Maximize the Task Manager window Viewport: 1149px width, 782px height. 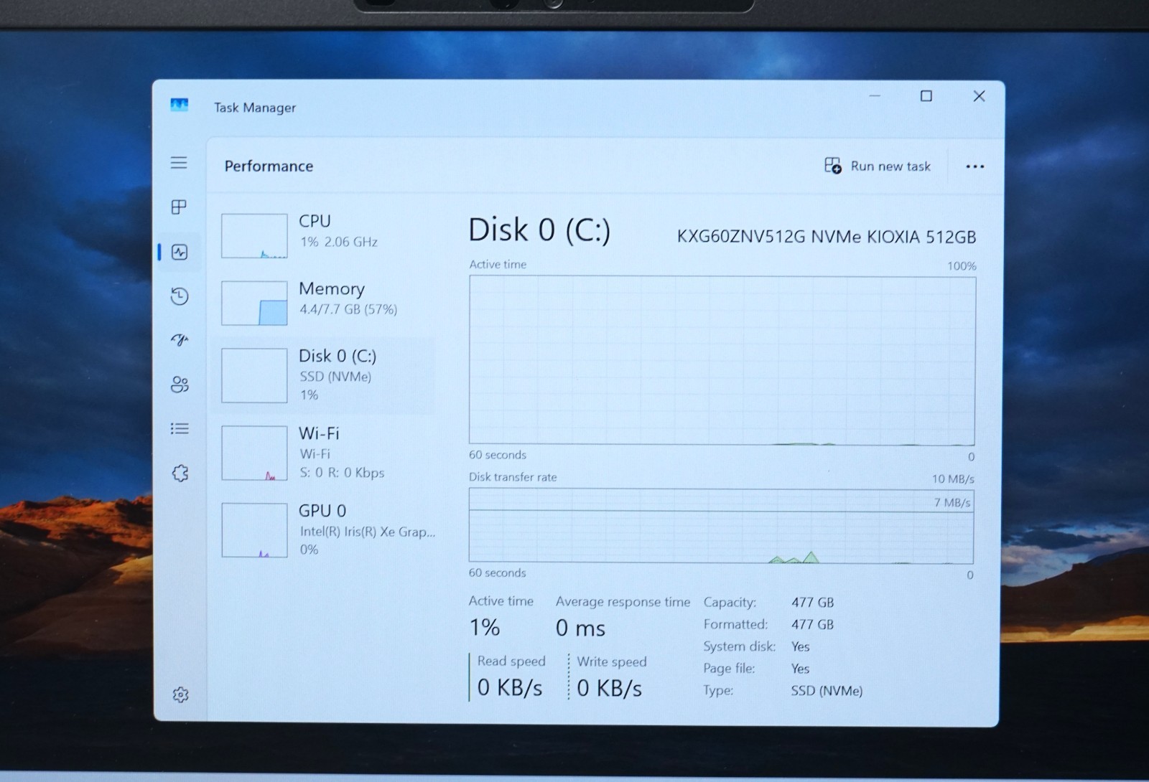pos(926,96)
